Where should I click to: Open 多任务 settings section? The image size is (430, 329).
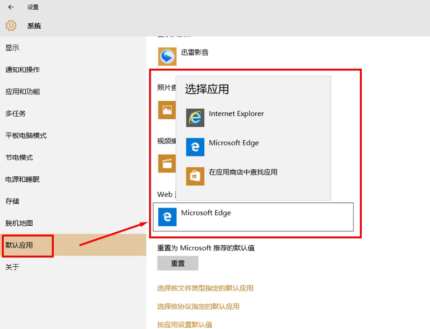73,114
